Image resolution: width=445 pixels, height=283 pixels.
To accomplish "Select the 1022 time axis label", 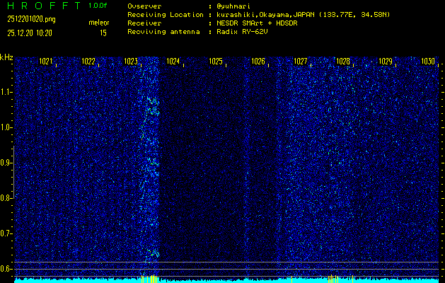I will coord(88,61).
